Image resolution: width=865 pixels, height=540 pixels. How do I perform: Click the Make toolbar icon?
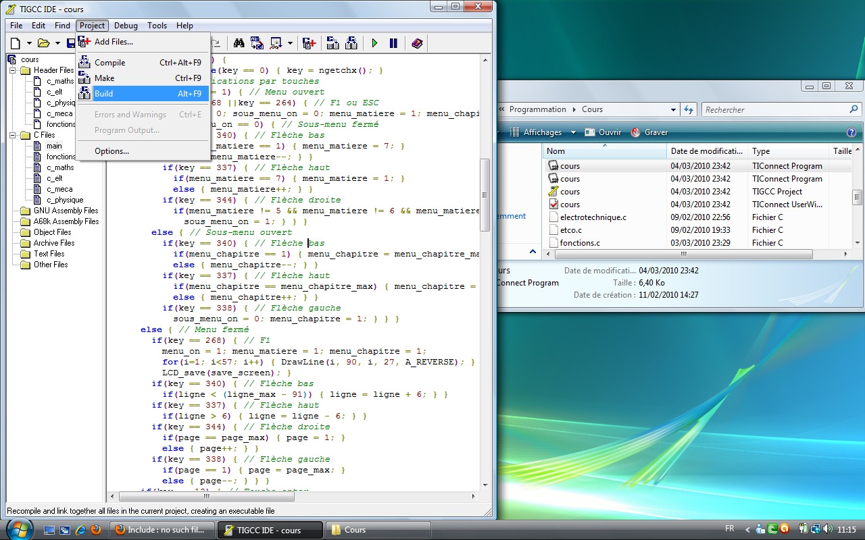351,43
